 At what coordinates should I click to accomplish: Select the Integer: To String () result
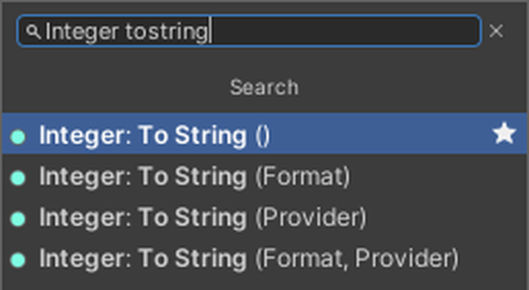coord(142,136)
